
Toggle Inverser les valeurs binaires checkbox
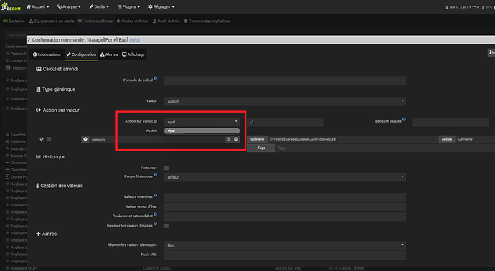click(x=166, y=226)
